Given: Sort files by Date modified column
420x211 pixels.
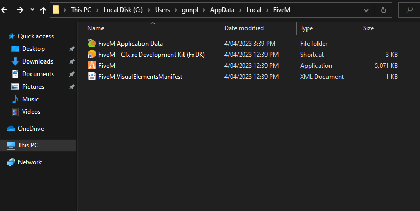Looking at the screenshot, I should pos(244,28).
